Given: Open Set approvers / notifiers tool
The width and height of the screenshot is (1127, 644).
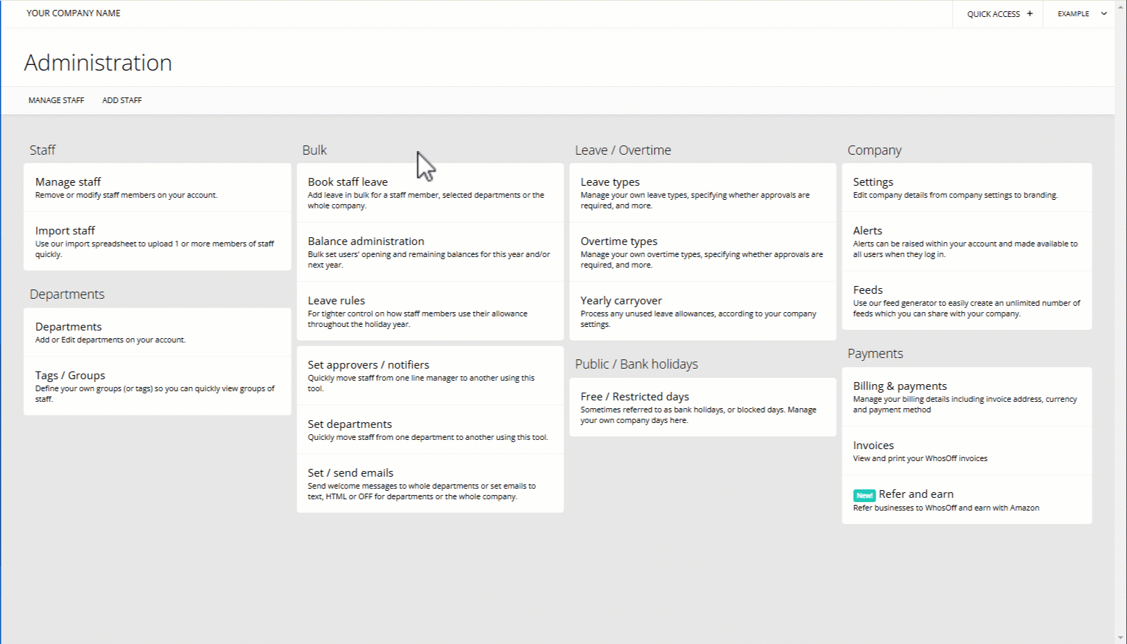Looking at the screenshot, I should (x=430, y=376).
